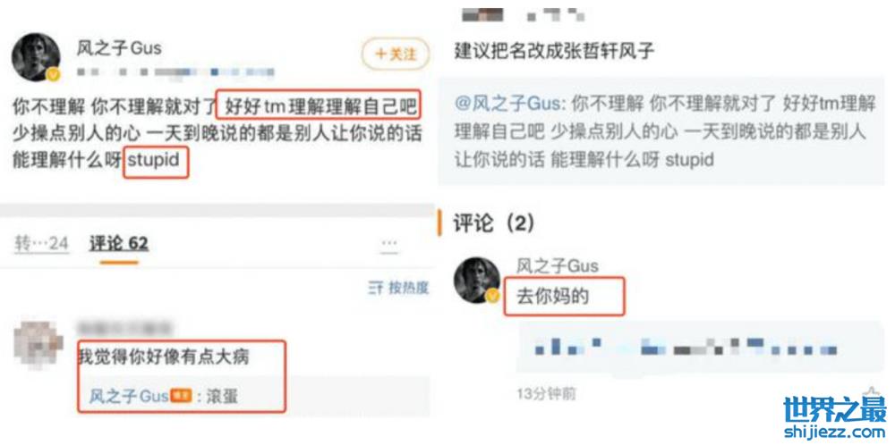This screenshot has height=445, width=895.
Task: Tap the orange badge after 风之子Gus reply name
Action: (x=182, y=396)
